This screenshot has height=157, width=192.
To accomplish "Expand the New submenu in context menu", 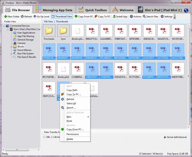I will pos(75,117).
